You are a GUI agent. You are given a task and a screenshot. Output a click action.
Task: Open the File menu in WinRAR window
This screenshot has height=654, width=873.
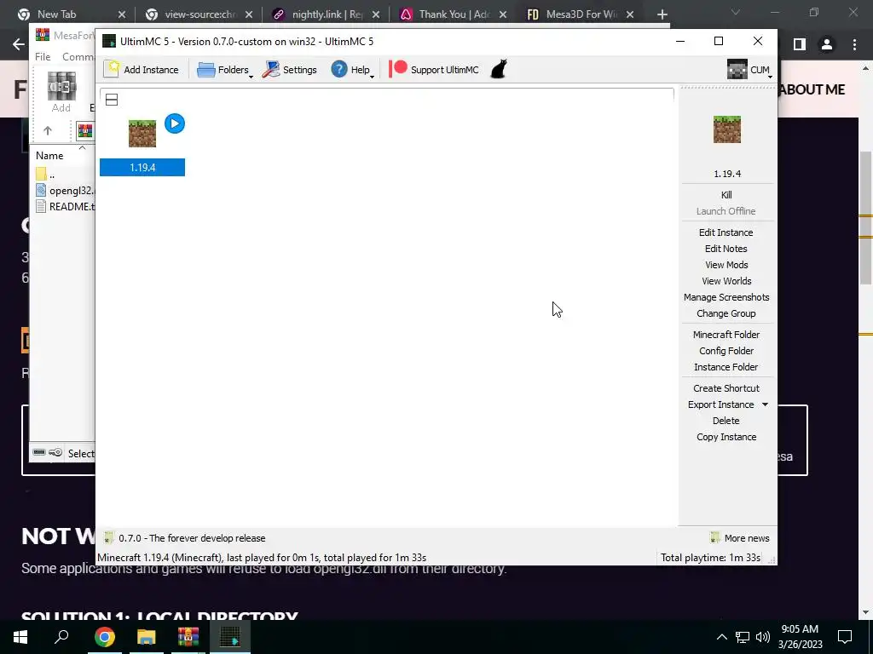[43, 57]
